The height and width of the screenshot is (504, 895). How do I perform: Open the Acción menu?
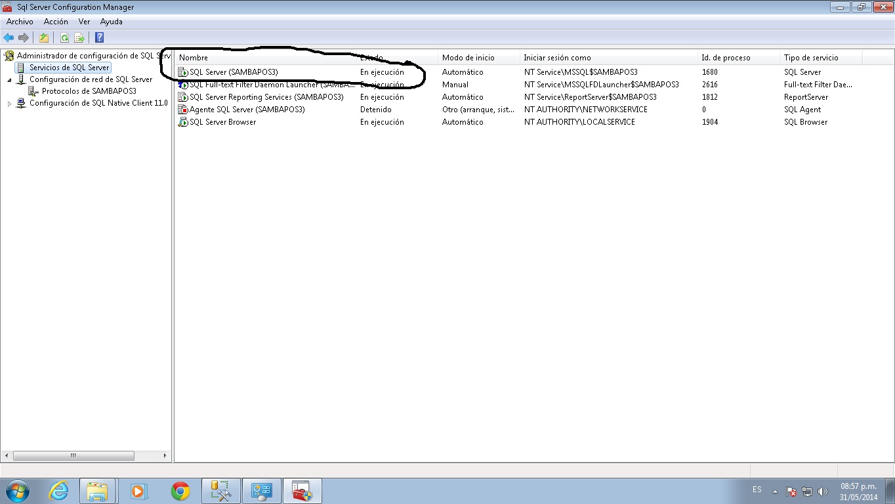[56, 22]
